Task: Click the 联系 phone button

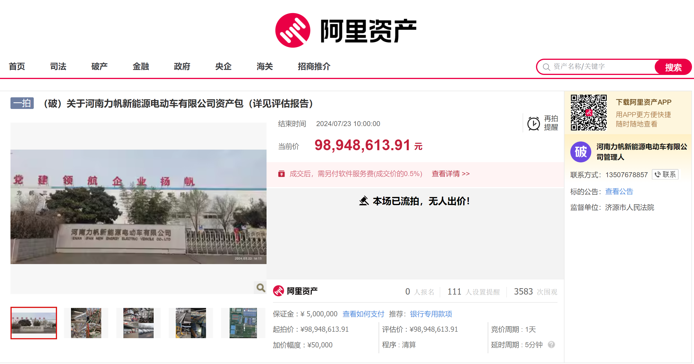Action: pos(665,174)
